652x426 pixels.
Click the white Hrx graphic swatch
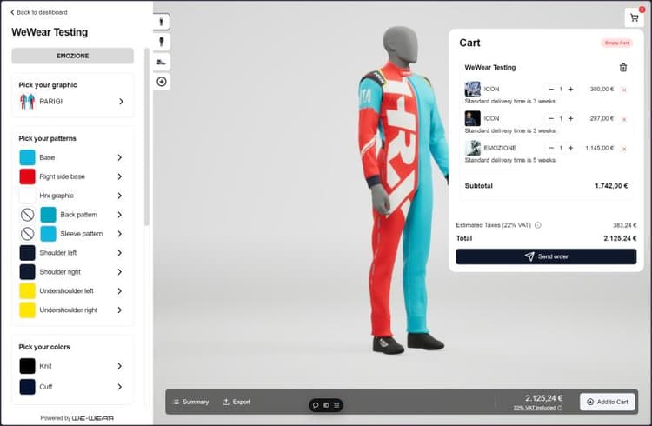[x=28, y=196]
